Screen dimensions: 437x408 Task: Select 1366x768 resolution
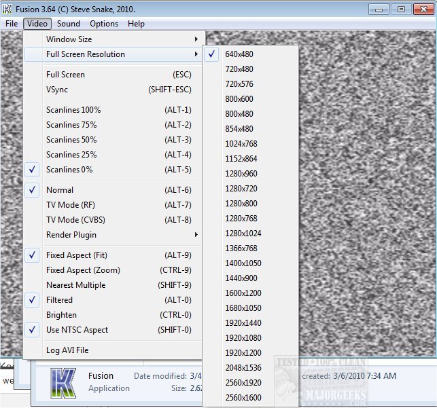point(251,248)
